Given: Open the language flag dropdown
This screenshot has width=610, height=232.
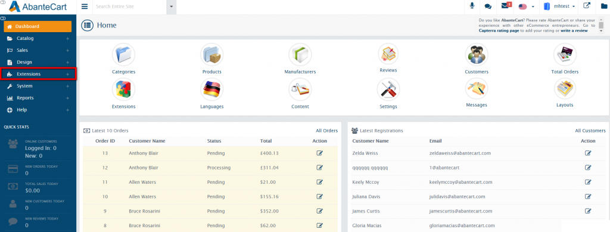Looking at the screenshot, I should point(527,7).
